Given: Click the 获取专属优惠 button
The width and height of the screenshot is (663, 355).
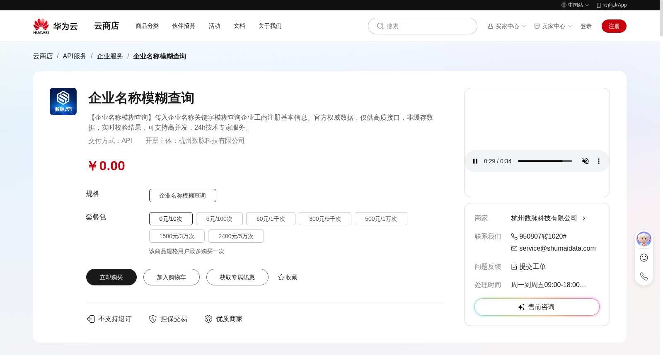Looking at the screenshot, I should click(237, 277).
